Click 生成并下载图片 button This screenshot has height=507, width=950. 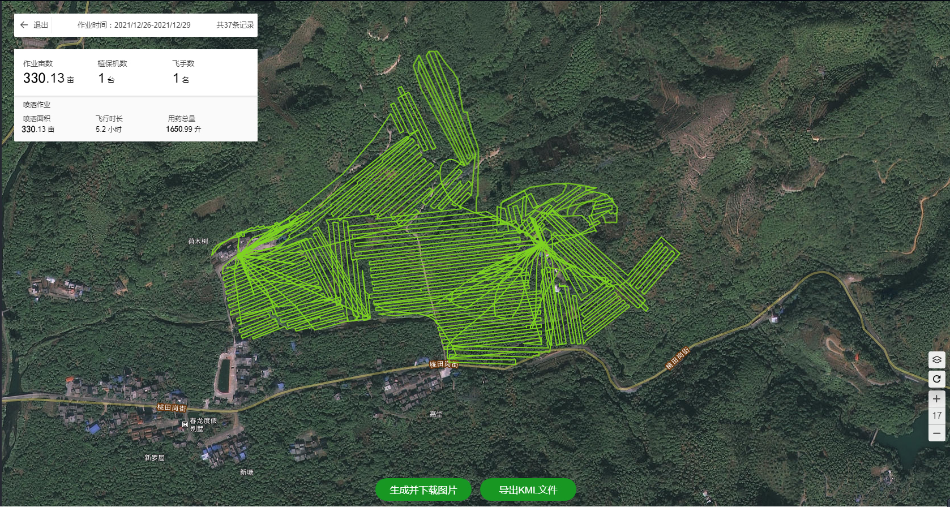click(x=423, y=490)
